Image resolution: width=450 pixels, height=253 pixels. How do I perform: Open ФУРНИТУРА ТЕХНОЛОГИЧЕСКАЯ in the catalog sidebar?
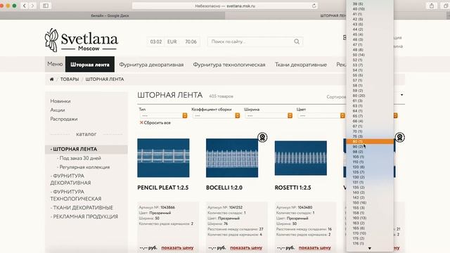click(x=76, y=195)
